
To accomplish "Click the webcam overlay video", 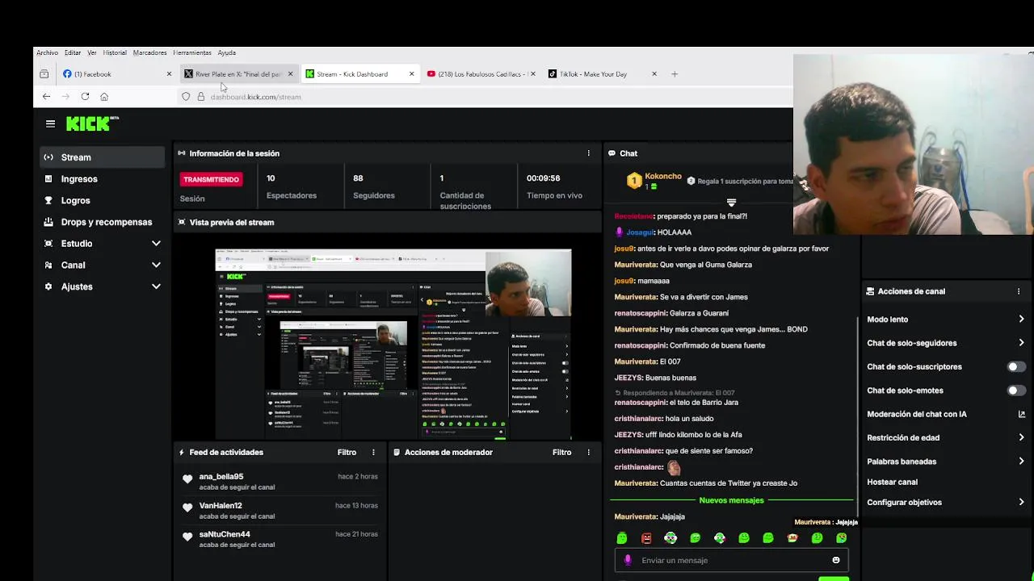I will [914, 144].
